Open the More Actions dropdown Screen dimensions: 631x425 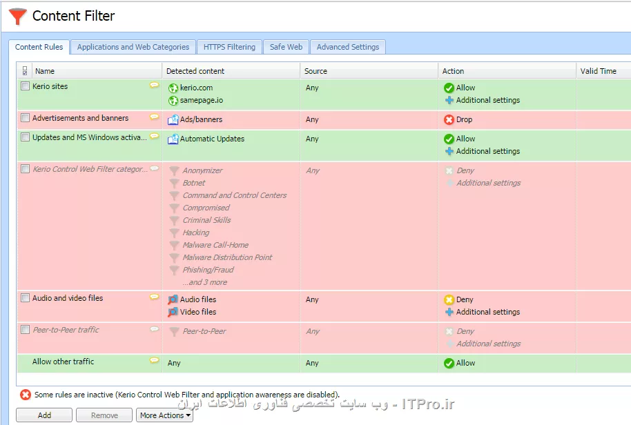pyautogui.click(x=164, y=415)
